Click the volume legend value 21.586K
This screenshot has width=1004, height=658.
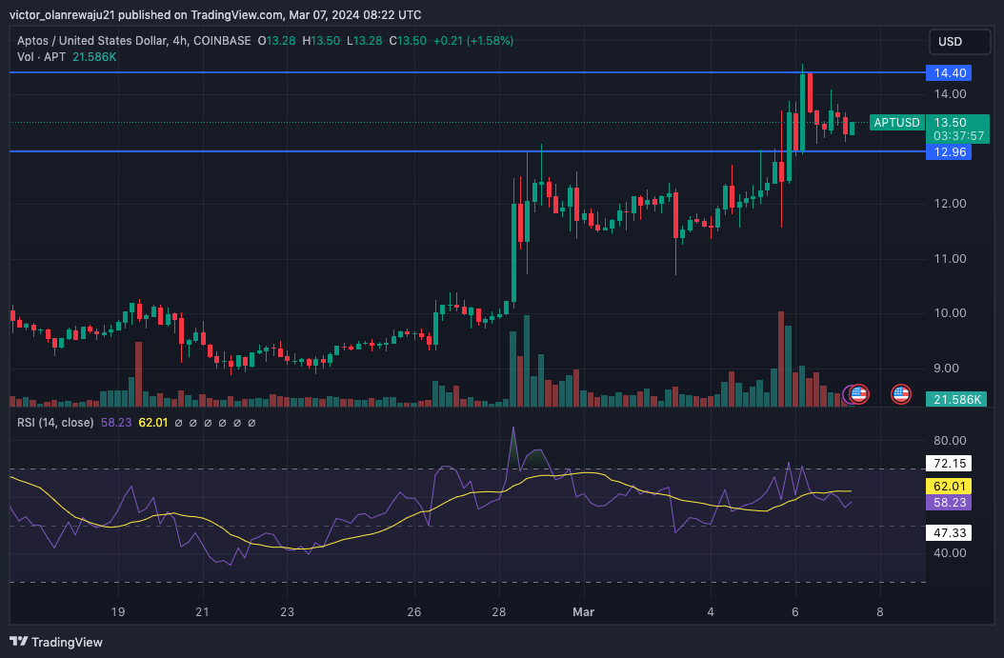[x=94, y=57]
